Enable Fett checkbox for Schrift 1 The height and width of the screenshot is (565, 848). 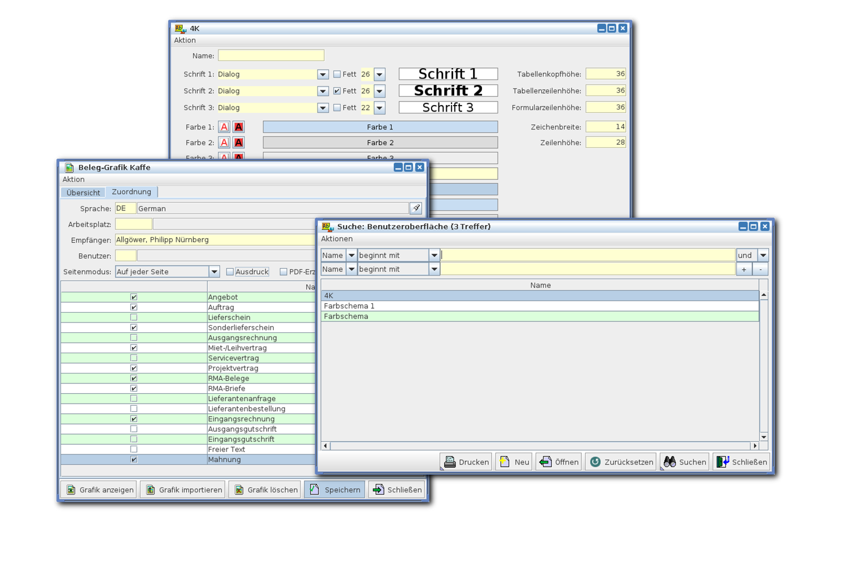click(337, 74)
